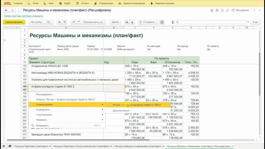Choose Открыть Ресурс = Асфальтоукладчик context item

(x=67, y=99)
